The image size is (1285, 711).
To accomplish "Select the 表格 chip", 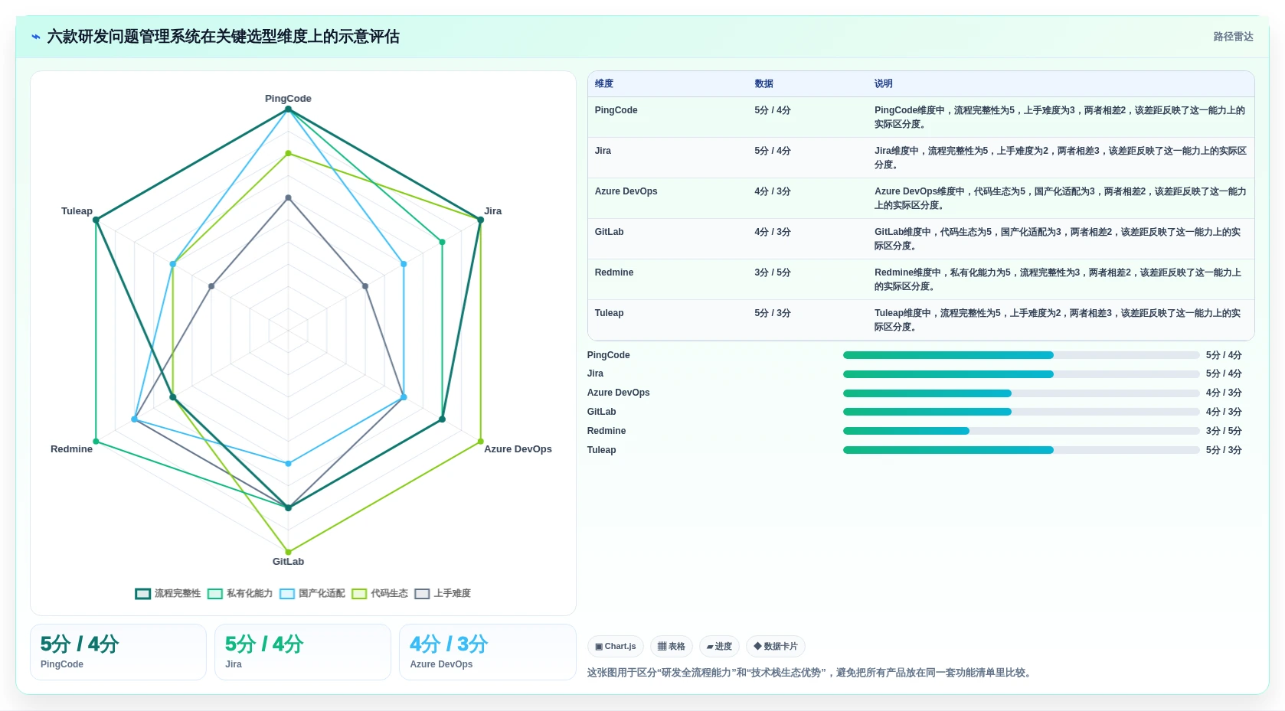I will (672, 647).
